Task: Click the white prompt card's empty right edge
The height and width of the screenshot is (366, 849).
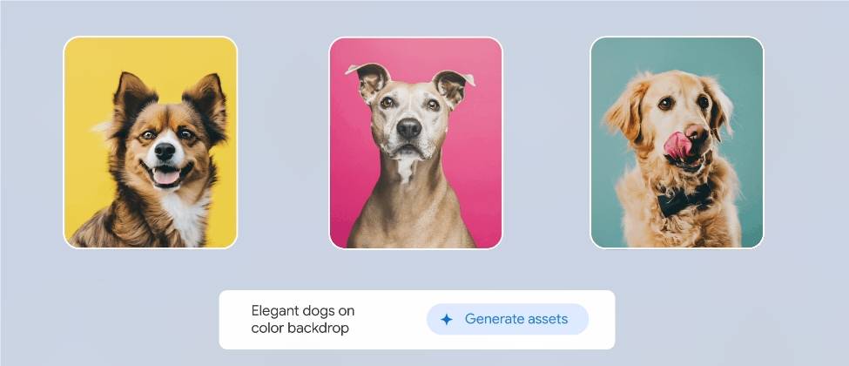Action: point(602,319)
